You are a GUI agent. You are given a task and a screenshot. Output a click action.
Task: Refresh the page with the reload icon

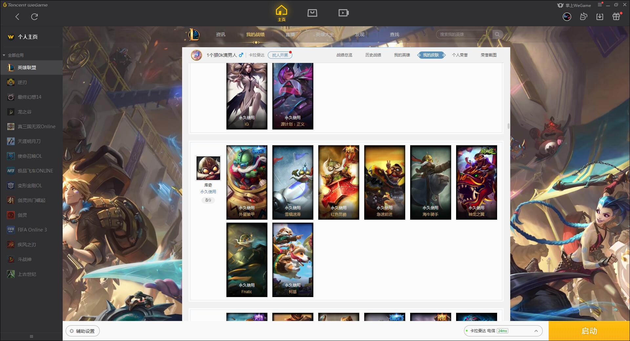(34, 17)
